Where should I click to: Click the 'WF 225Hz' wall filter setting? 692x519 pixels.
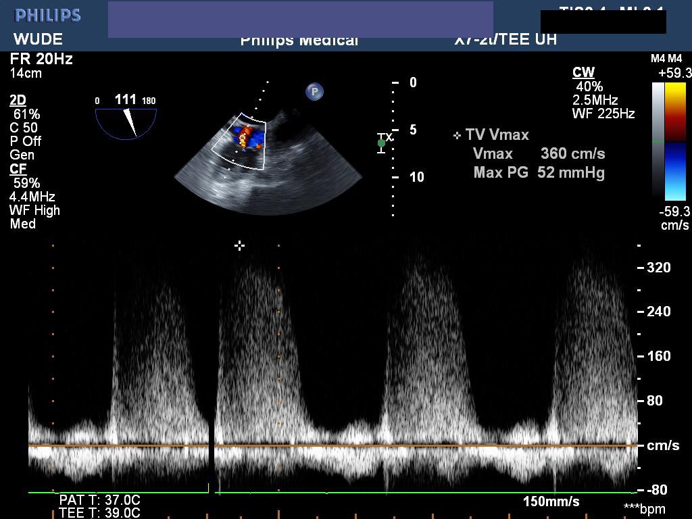(603, 114)
